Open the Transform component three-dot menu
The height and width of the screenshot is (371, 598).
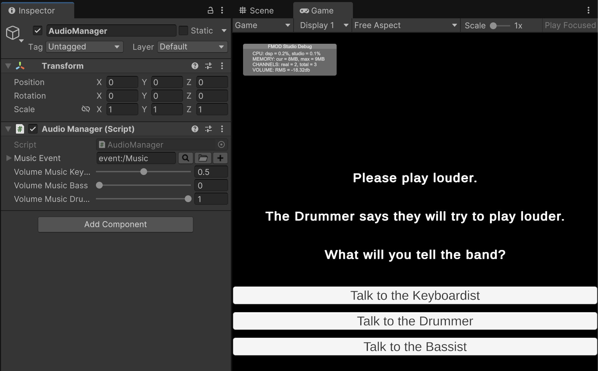click(222, 66)
